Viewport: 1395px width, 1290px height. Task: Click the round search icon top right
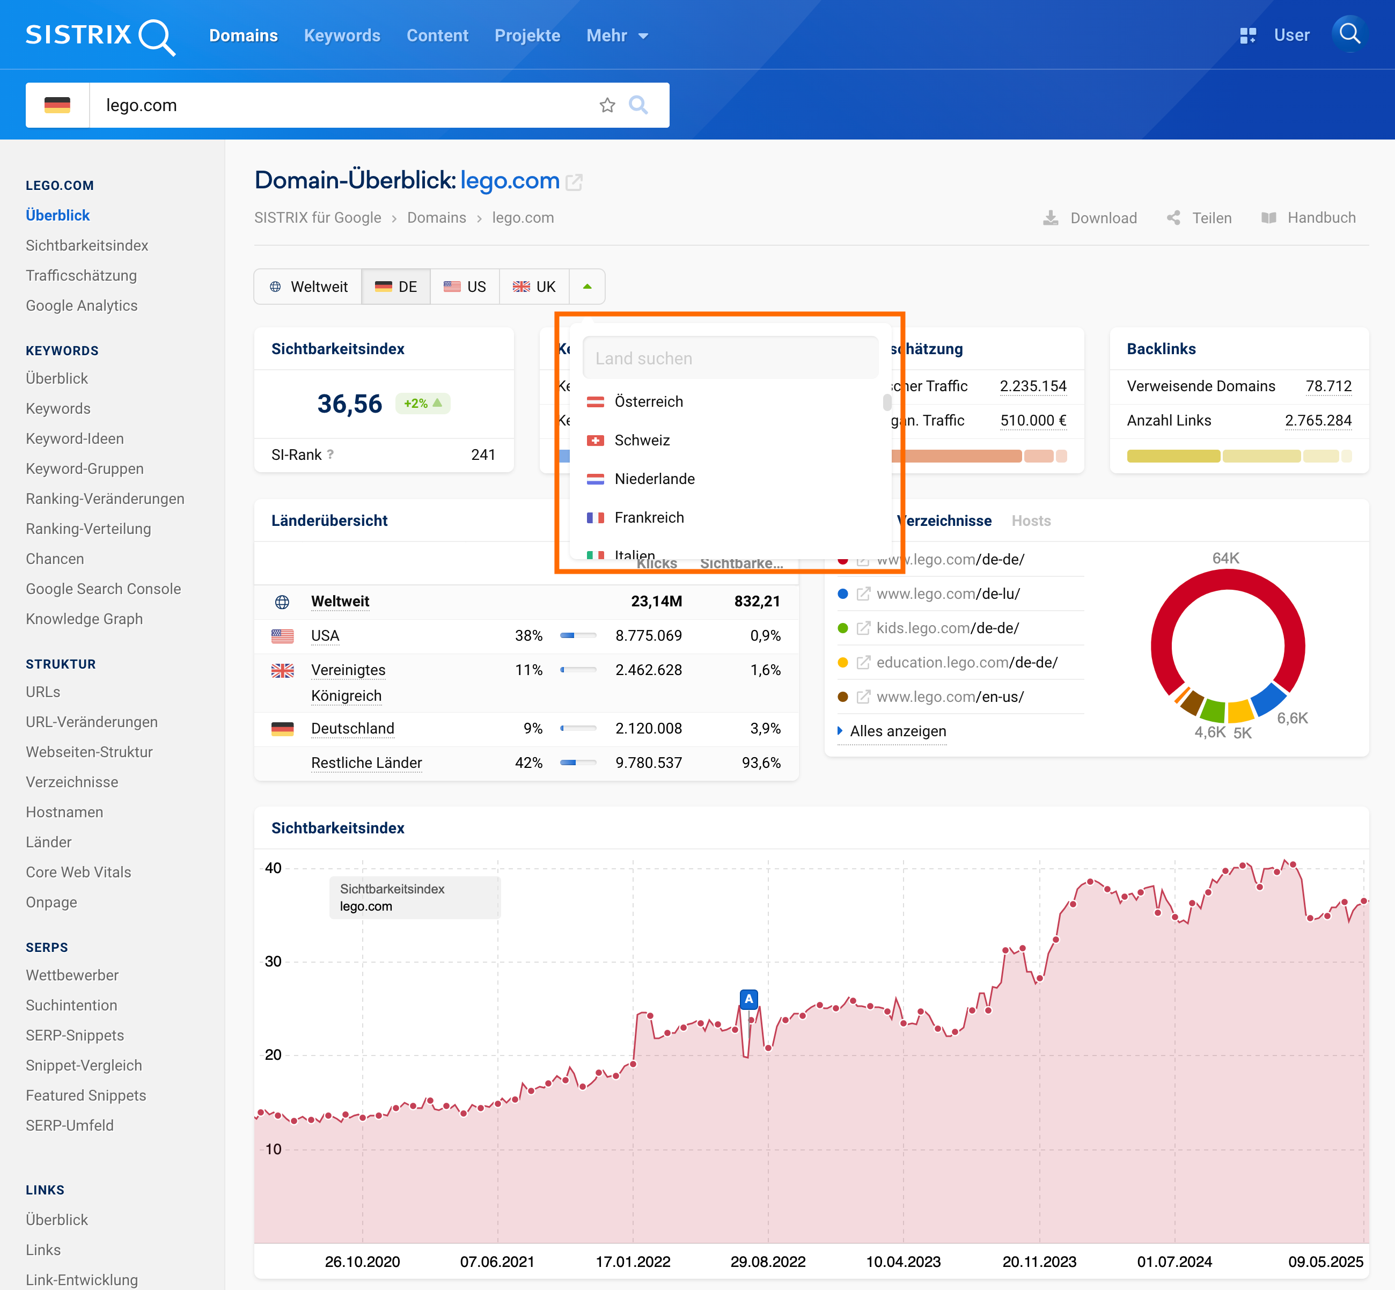pyautogui.click(x=1349, y=34)
